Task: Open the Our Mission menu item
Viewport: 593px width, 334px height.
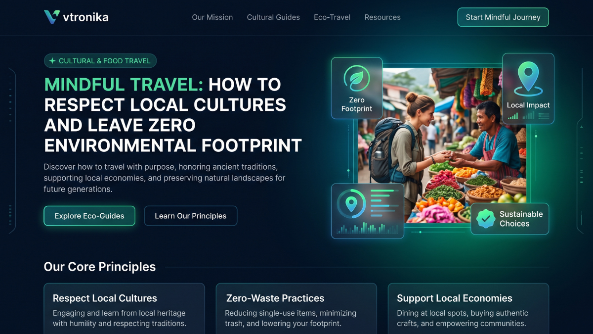Action: click(x=212, y=17)
